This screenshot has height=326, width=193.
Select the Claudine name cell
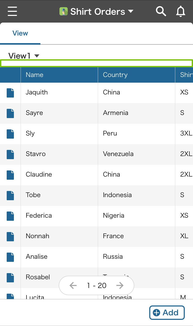point(39,175)
